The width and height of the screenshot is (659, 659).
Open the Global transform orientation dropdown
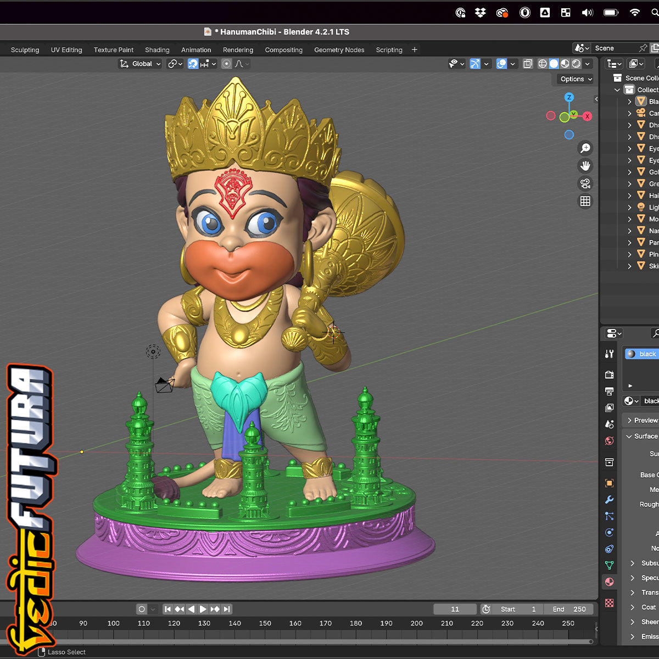click(x=141, y=64)
